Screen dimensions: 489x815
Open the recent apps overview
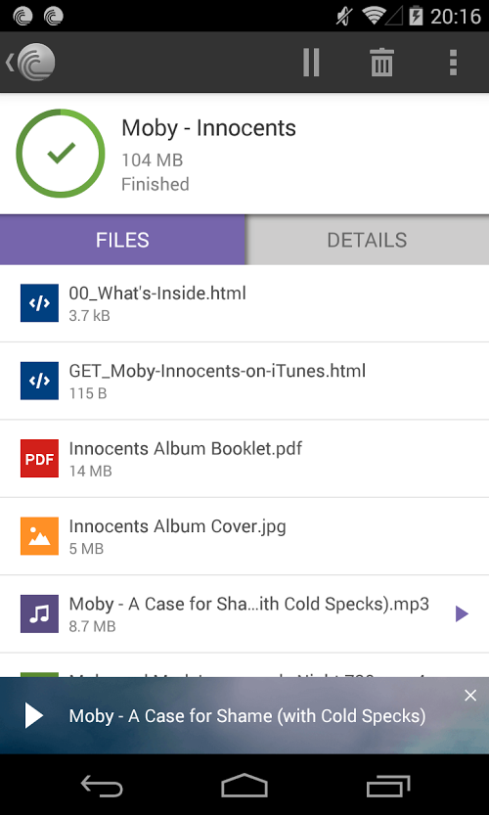coord(388,786)
